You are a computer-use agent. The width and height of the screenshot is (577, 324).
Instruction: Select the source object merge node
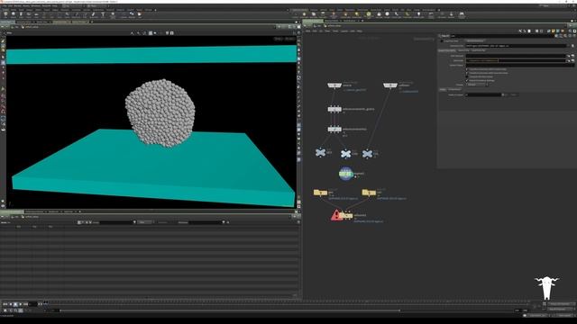click(x=334, y=85)
